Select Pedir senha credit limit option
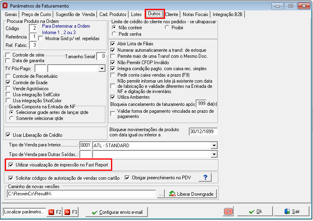Screen dimensions: 313x221 coord(114,34)
